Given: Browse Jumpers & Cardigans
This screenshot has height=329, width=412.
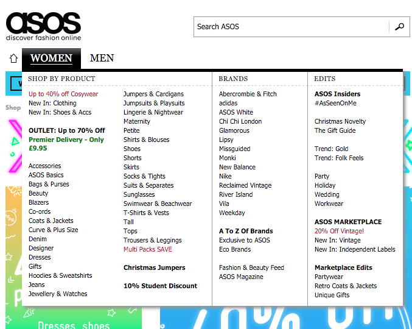Looking at the screenshot, I should [153, 94].
